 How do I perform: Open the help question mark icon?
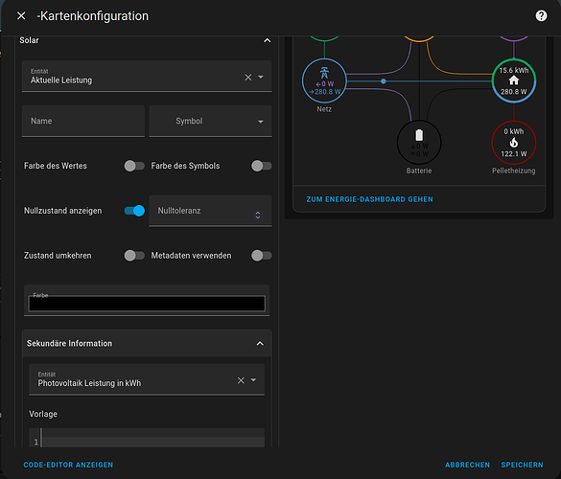click(x=541, y=15)
